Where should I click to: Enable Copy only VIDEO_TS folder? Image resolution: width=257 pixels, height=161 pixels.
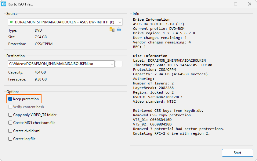tap(10, 115)
